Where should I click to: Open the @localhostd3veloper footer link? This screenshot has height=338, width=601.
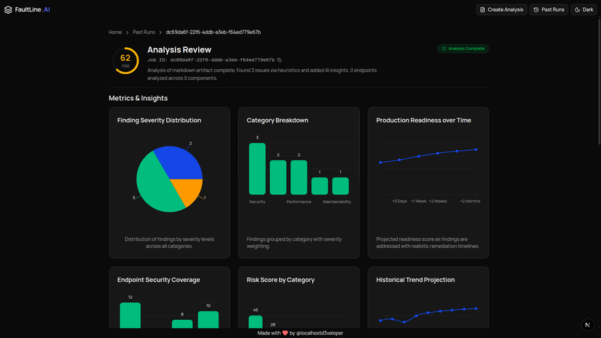point(320,333)
